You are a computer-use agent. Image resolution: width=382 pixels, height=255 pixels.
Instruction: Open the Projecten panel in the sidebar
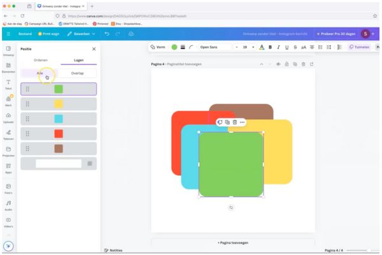coord(8,151)
